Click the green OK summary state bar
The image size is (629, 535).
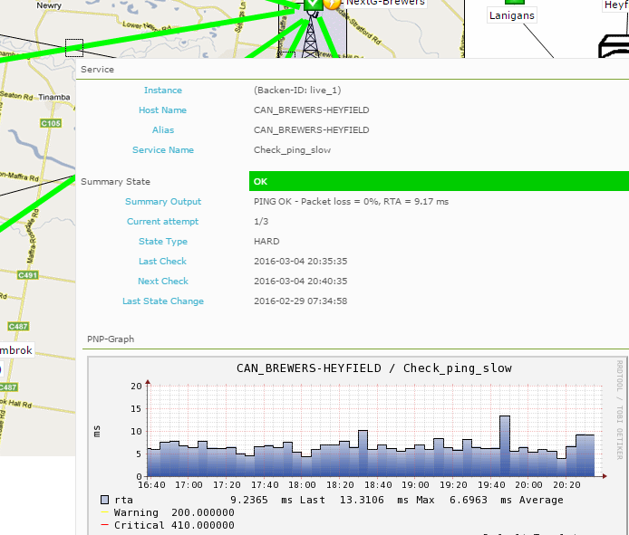pos(439,181)
